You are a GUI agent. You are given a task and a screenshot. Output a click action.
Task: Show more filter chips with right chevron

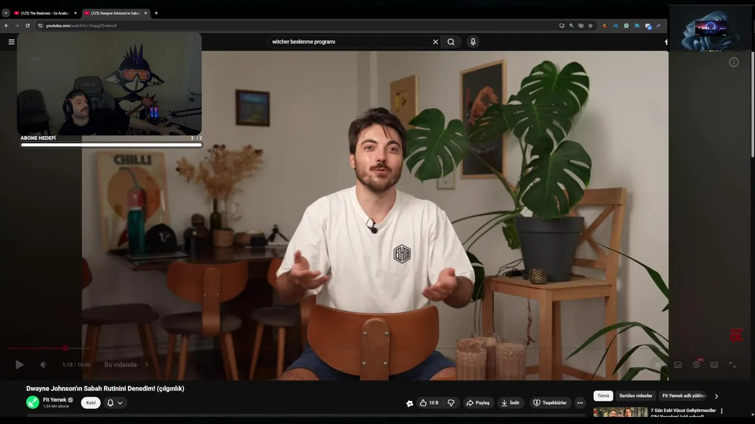(x=717, y=396)
